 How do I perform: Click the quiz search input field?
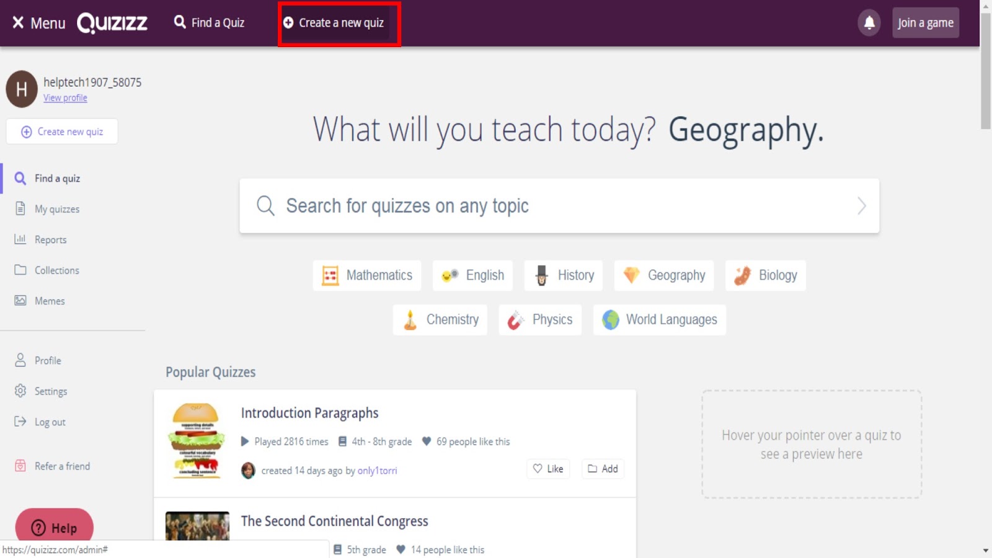[x=546, y=206]
